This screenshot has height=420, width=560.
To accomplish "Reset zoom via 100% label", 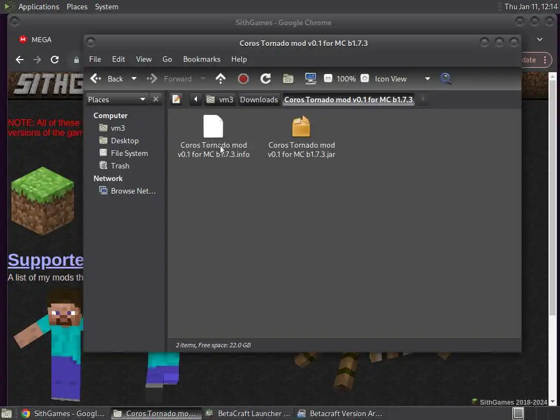I will [346, 79].
